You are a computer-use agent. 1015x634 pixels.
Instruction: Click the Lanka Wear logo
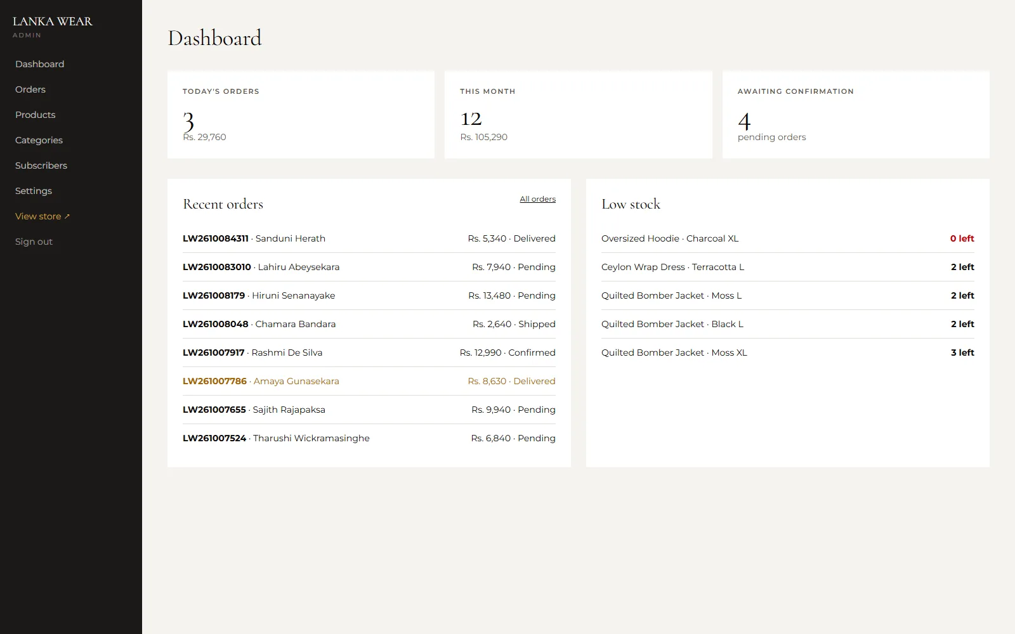tap(53, 21)
